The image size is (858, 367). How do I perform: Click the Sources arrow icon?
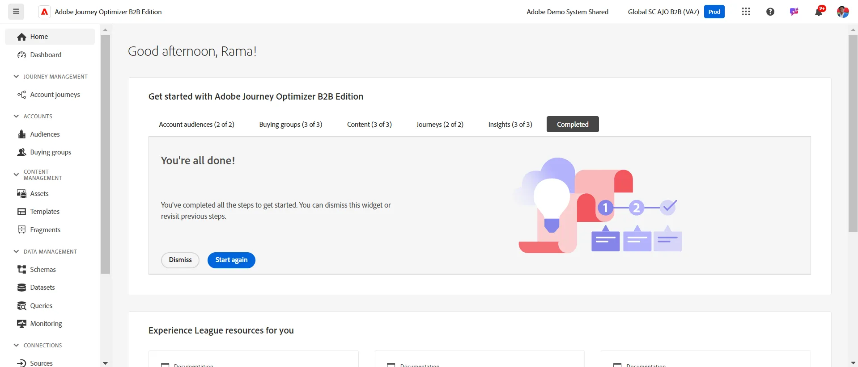pyautogui.click(x=22, y=363)
